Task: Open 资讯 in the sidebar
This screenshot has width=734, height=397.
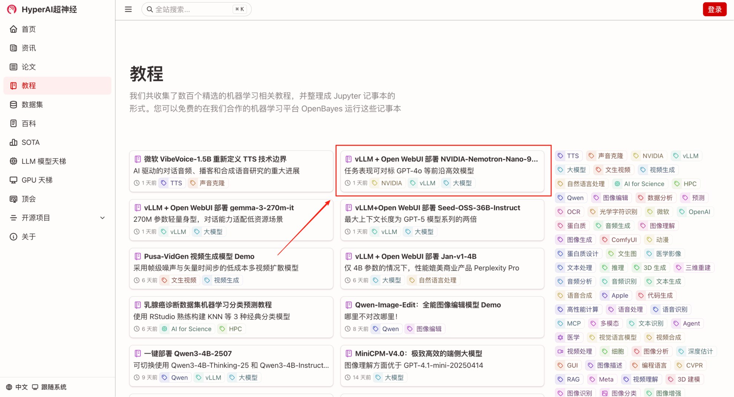Action: [29, 48]
